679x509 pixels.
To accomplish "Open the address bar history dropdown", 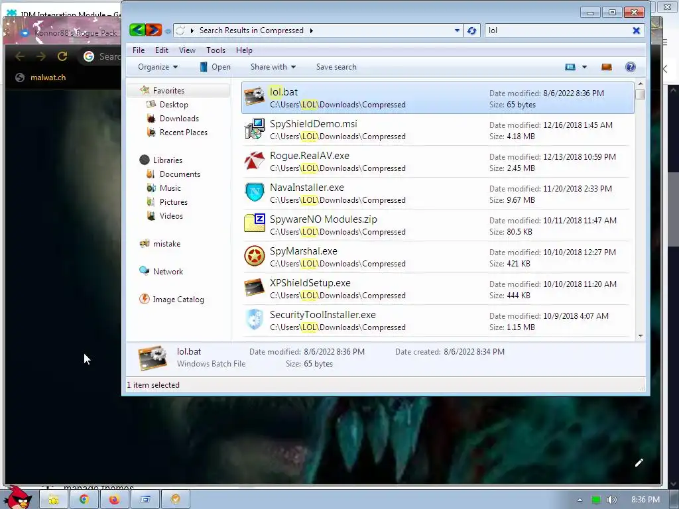I will 457,30.
